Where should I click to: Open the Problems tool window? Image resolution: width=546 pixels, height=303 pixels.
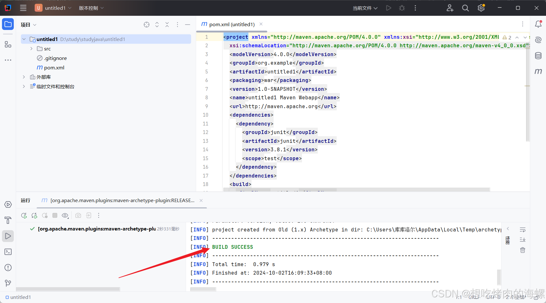point(8,268)
